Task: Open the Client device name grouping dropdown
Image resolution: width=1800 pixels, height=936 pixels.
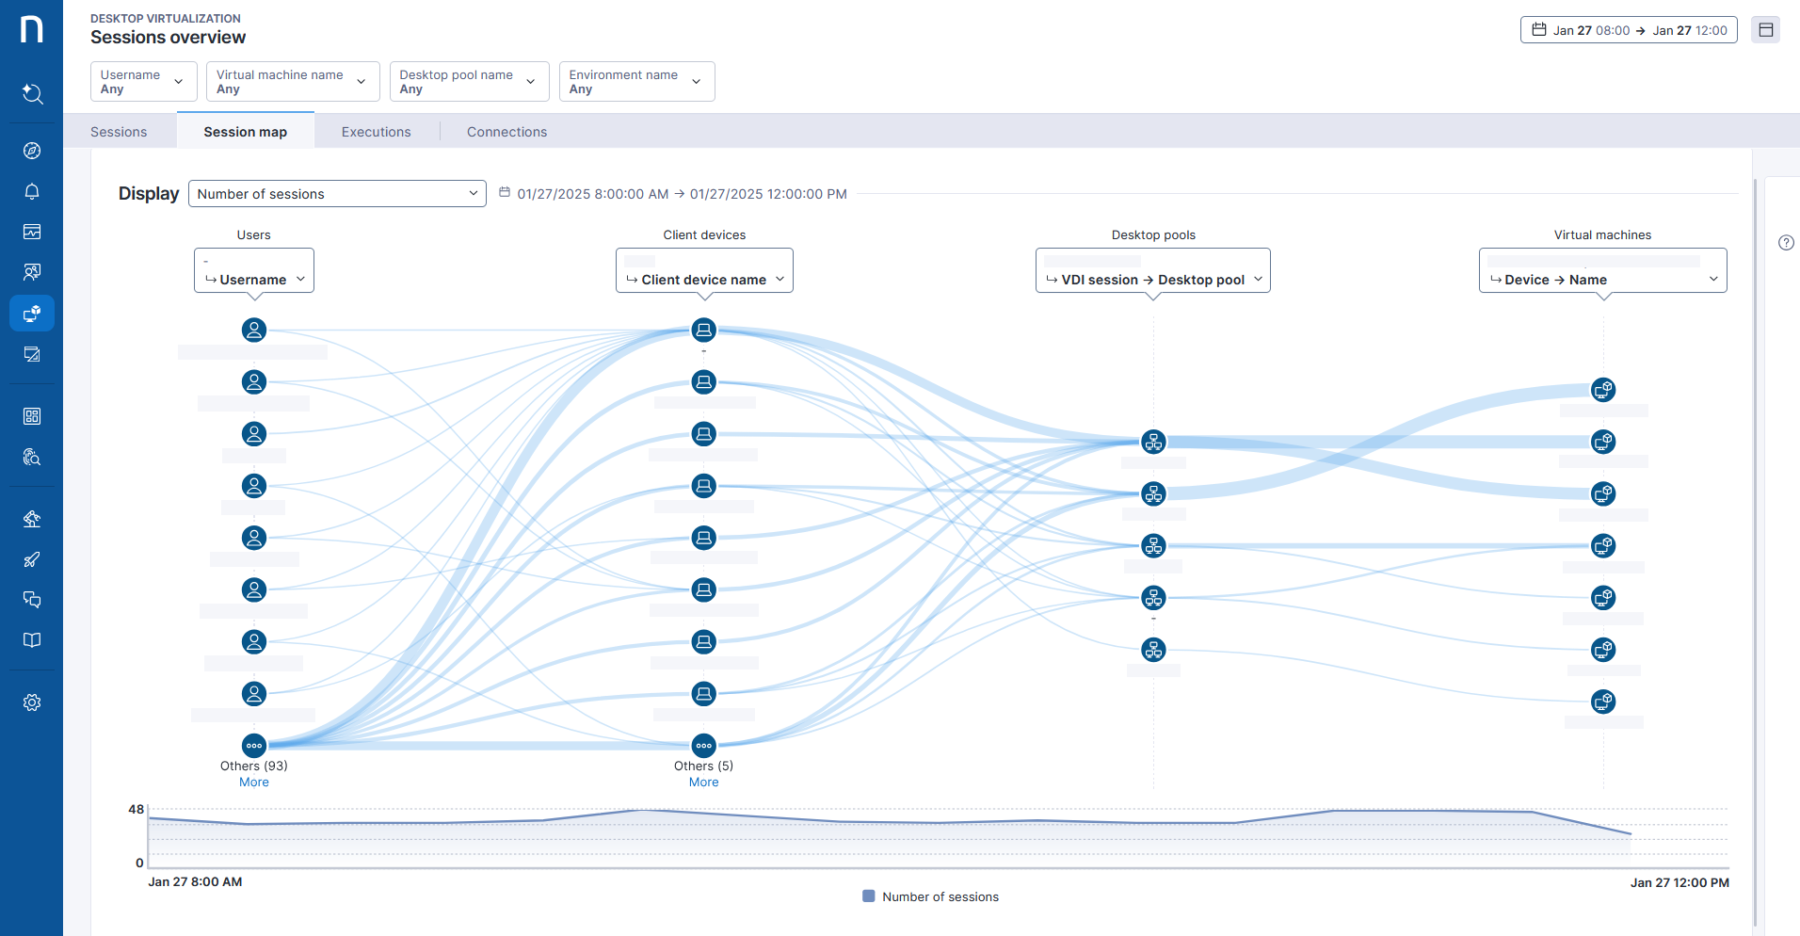Action: pyautogui.click(x=704, y=280)
